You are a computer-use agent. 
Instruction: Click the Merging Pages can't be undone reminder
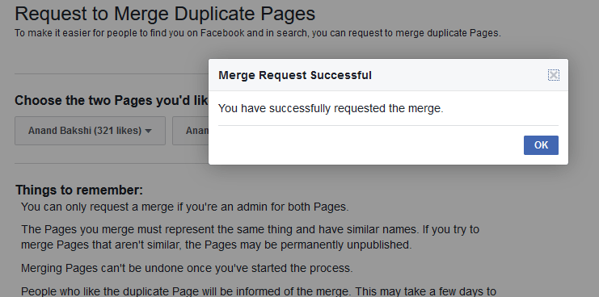pos(187,269)
